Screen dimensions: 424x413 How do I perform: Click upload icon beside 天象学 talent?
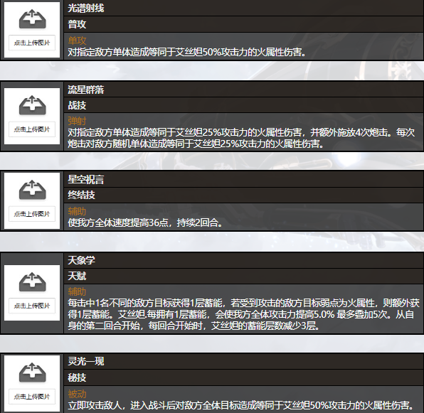tap(32, 282)
